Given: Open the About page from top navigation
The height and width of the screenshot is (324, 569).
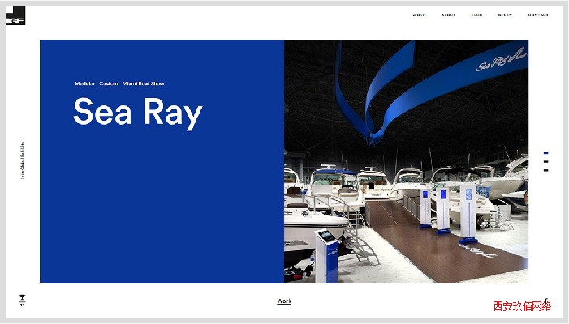Looking at the screenshot, I should [x=448, y=15].
